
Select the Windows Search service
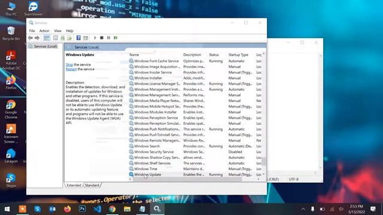(x=196, y=146)
